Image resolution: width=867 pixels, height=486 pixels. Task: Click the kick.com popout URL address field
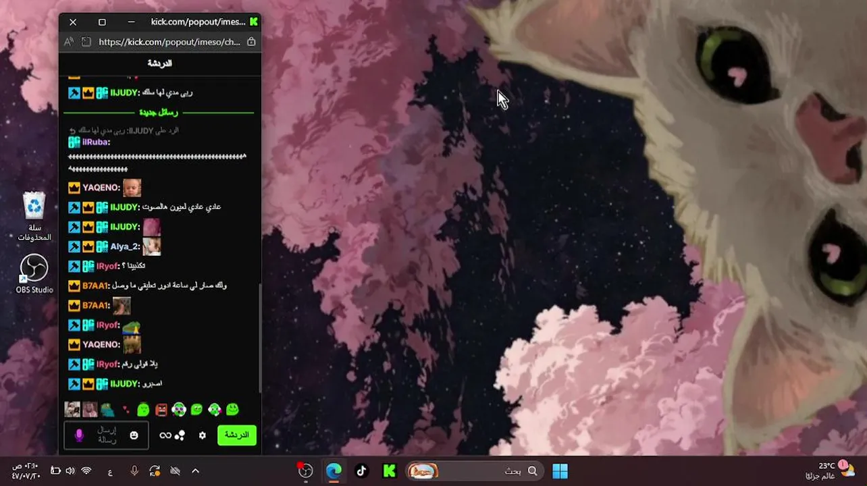pyautogui.click(x=169, y=42)
